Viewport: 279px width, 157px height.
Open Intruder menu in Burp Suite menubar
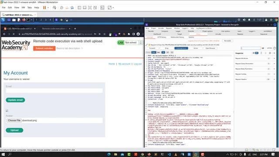[161, 28]
